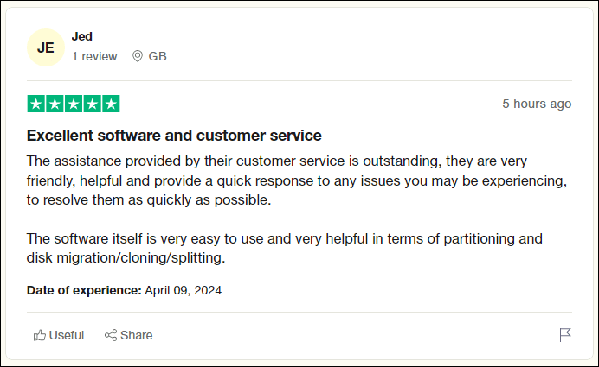Click the JE avatar circle
599x367 pixels.
pos(46,47)
